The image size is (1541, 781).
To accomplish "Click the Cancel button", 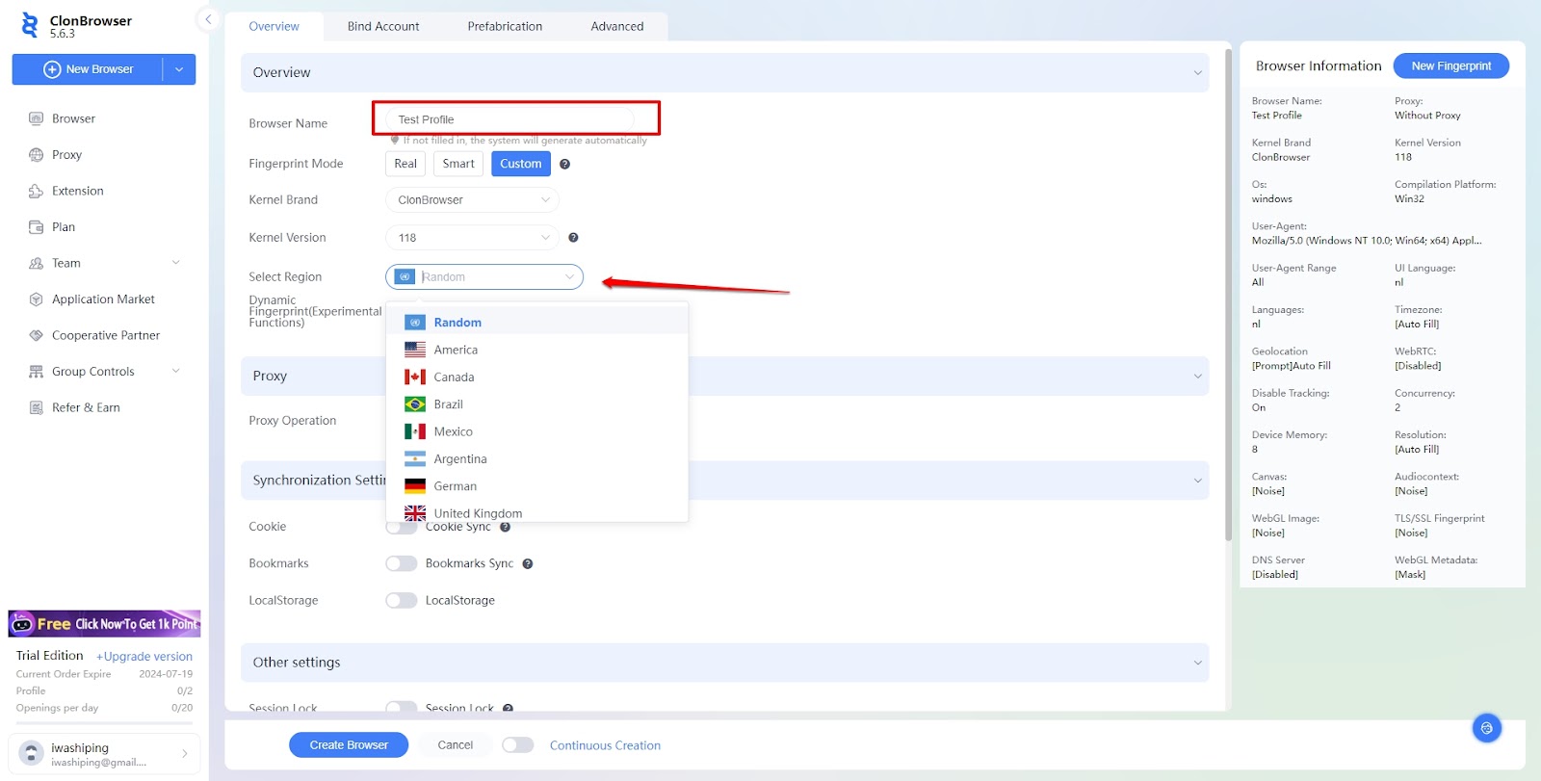I will tap(456, 745).
